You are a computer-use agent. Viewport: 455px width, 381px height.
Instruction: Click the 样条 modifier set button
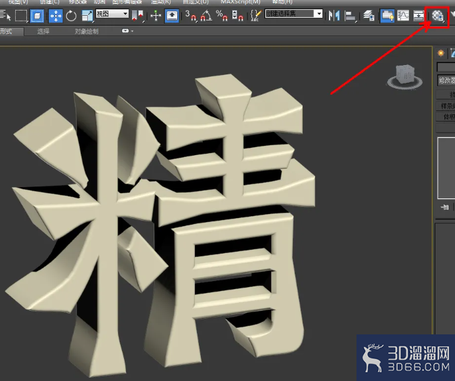coord(446,106)
